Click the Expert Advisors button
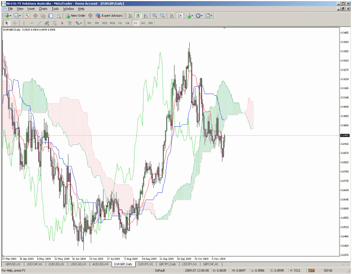This screenshot has height=274, width=352. [x=109, y=16]
